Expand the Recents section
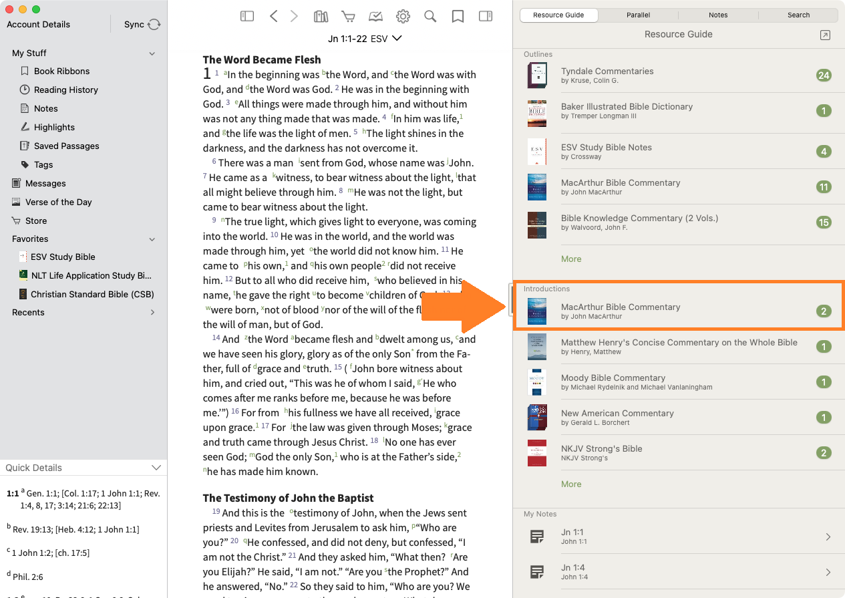 coord(152,312)
